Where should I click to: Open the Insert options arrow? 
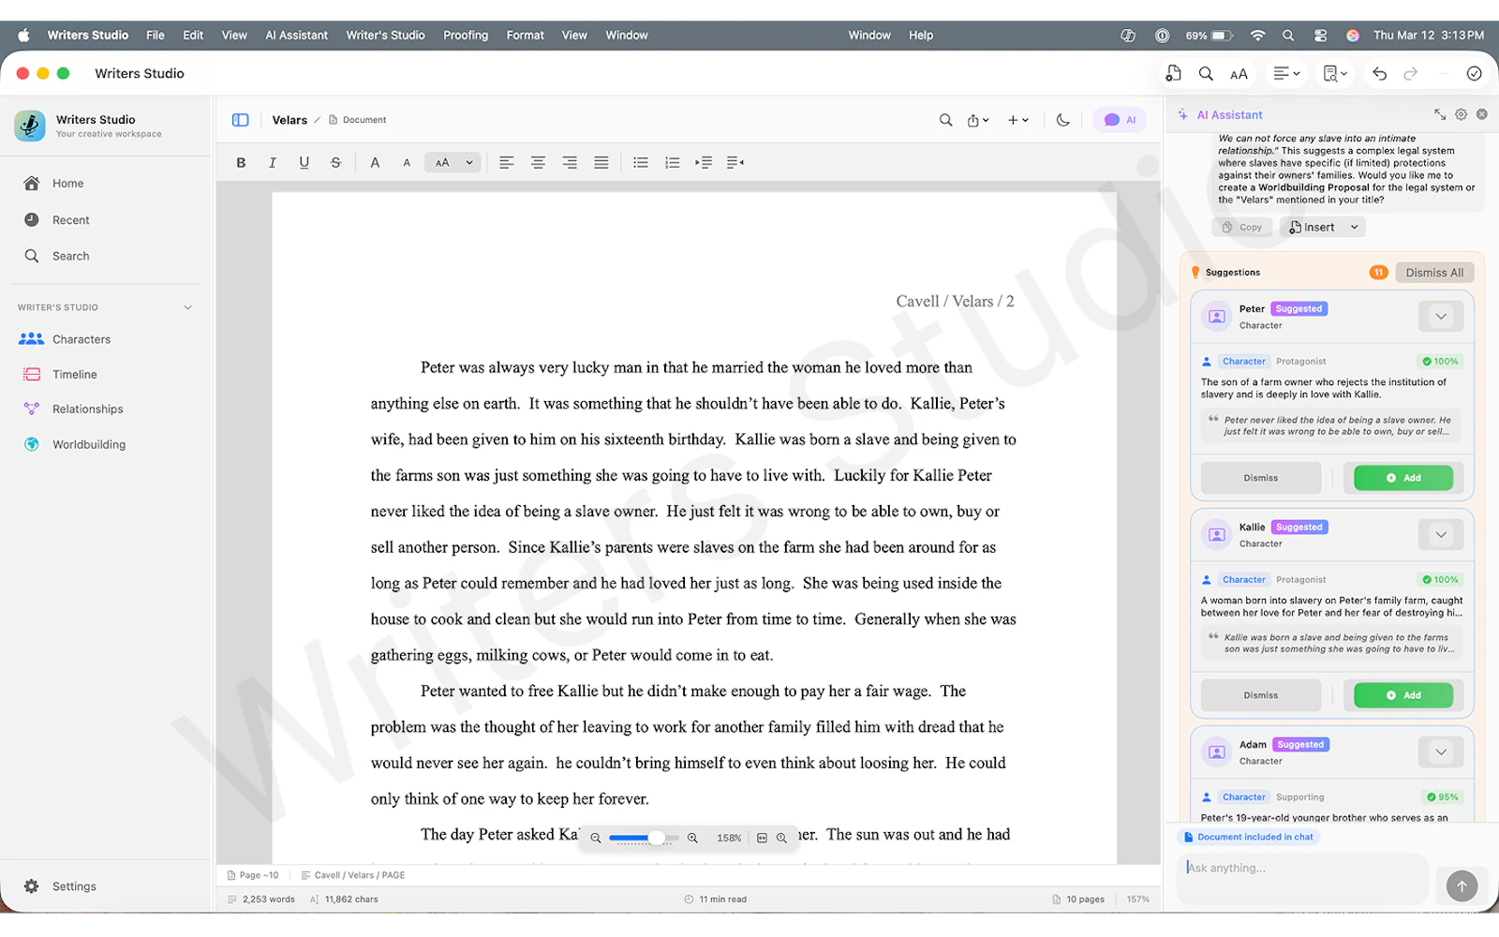(1354, 227)
